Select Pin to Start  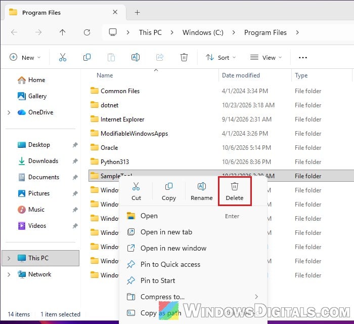pos(193,280)
